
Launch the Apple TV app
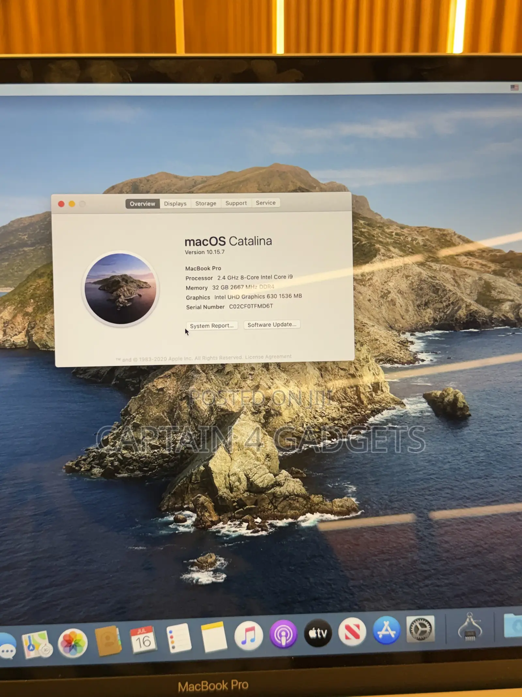(318, 633)
